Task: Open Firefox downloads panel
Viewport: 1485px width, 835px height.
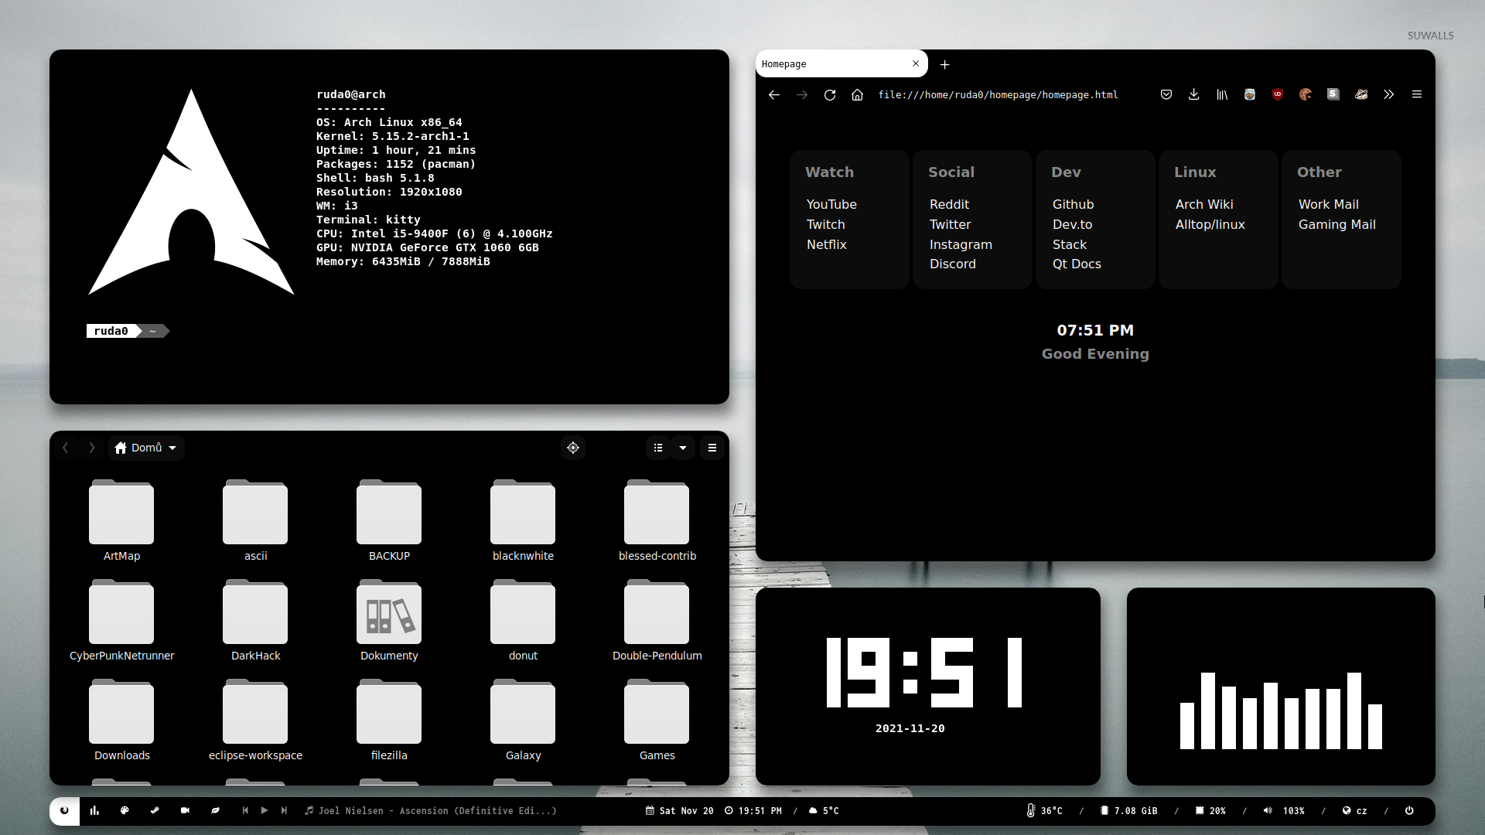Action: (1194, 94)
